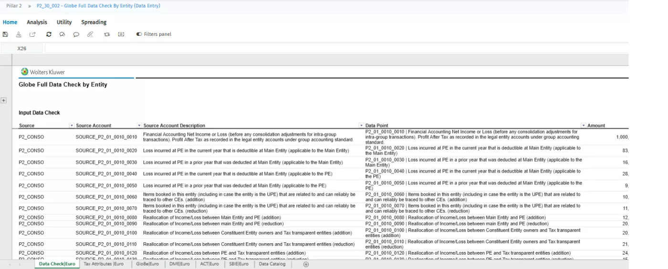The height and width of the screenshot is (269, 668).
Task: Click the double speech bubbles icon
Action: [62, 34]
